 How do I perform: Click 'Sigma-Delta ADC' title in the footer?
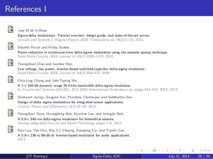coord(106,156)
